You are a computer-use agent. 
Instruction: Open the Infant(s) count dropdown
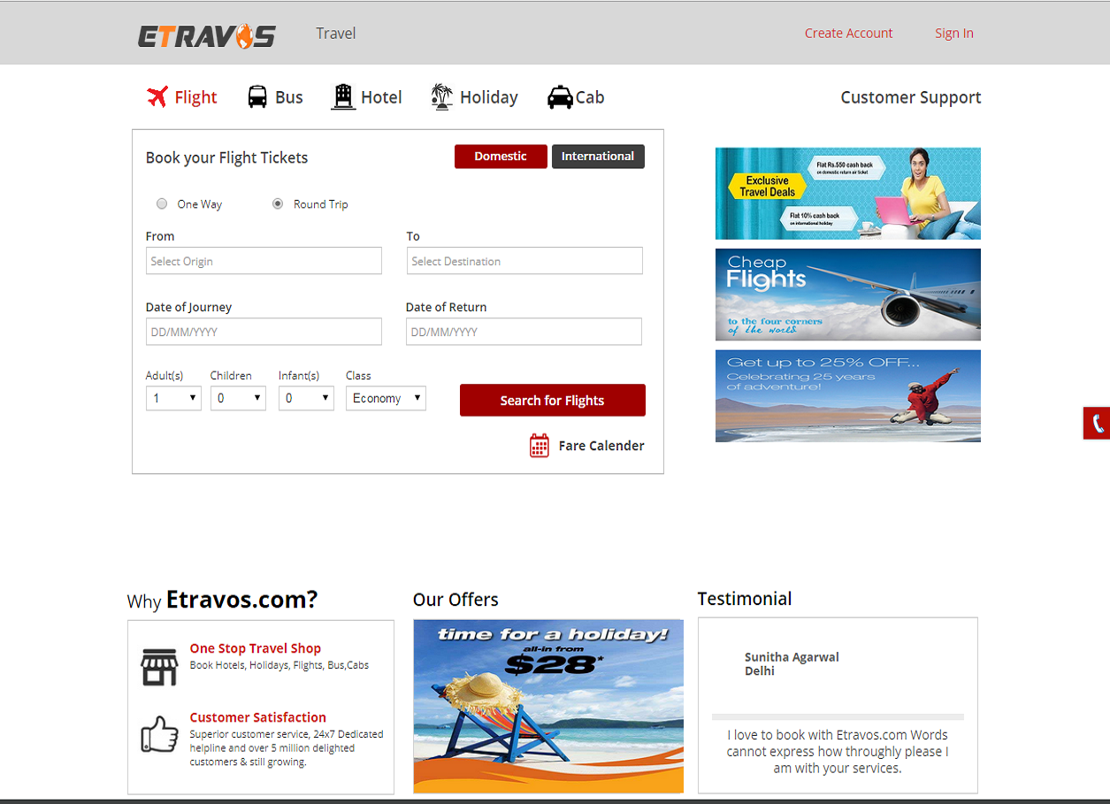click(x=306, y=398)
